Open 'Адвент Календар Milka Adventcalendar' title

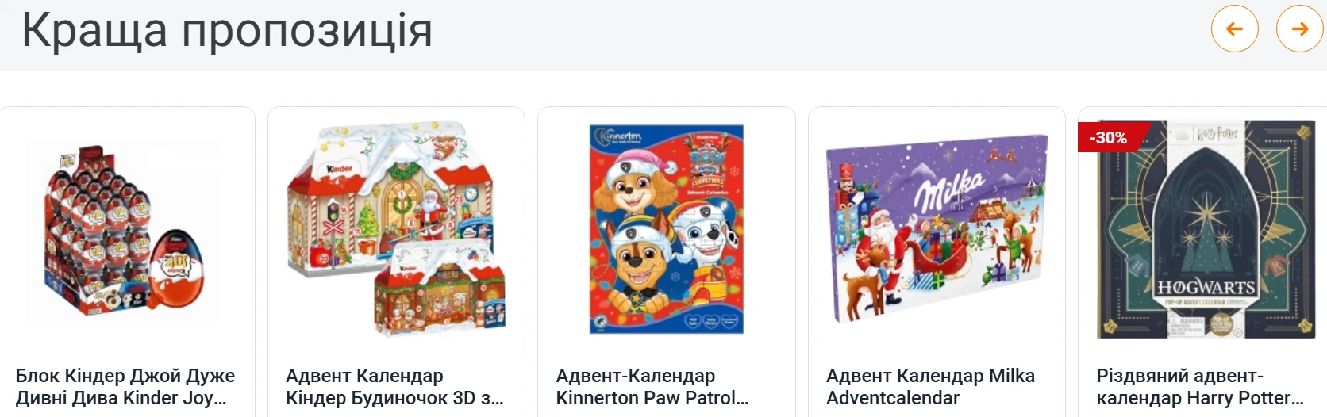tap(930, 387)
